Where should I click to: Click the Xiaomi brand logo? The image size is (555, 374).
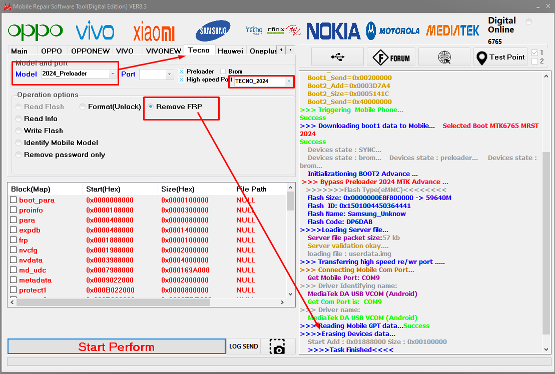click(154, 32)
